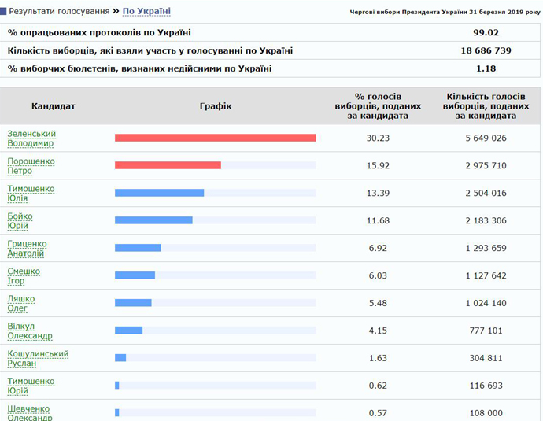Viewport: 543px width, 421px height.
Task: Click the Бойко Юрій link
Action: point(20,221)
